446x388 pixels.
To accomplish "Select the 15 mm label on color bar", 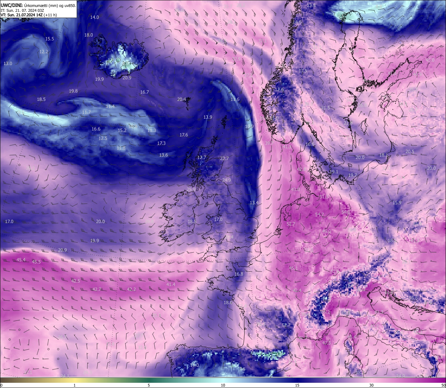I will point(297,385).
